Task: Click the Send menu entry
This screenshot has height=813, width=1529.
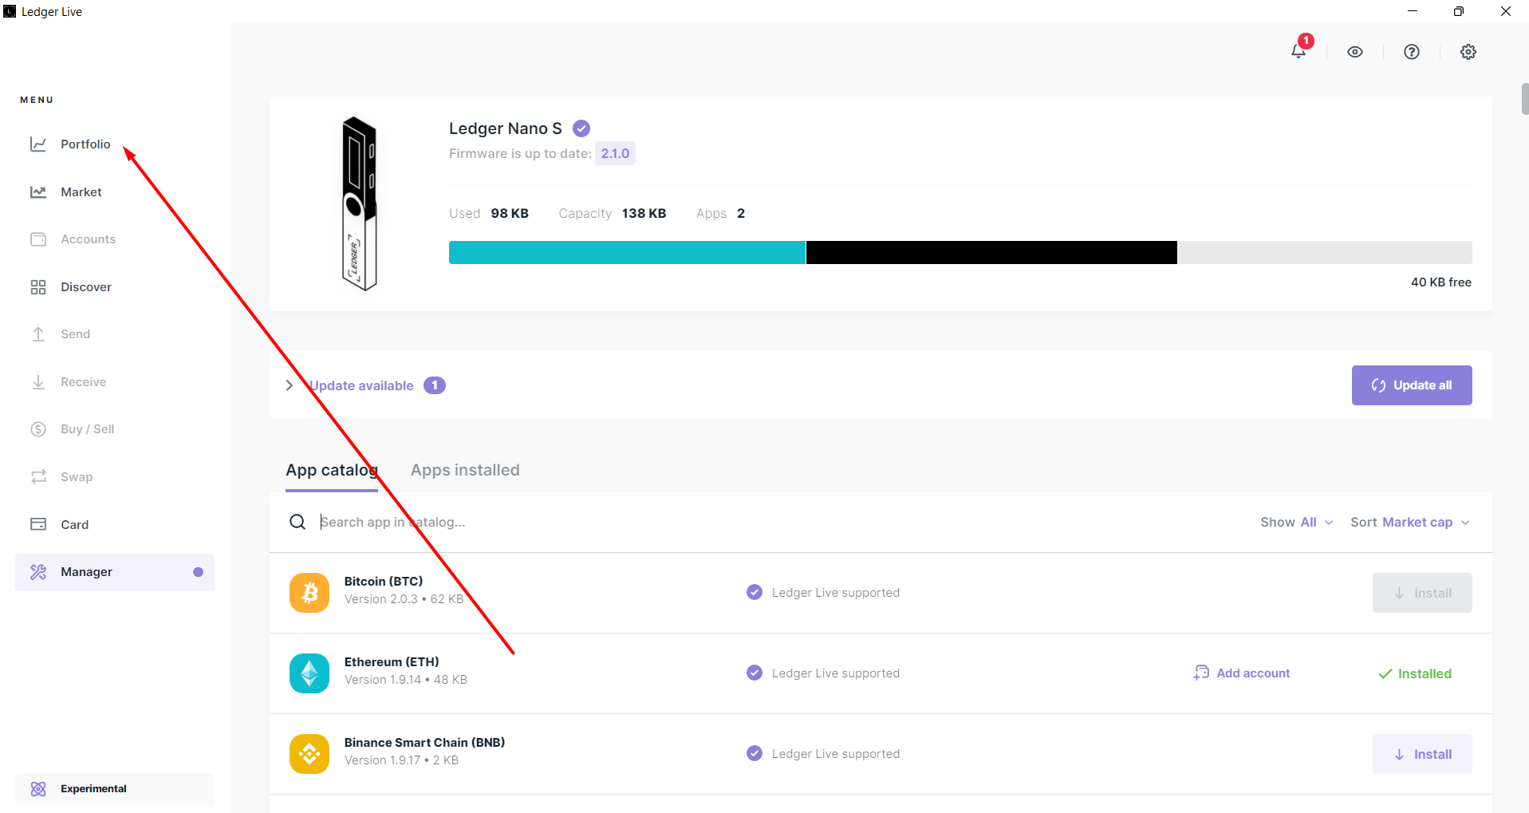Action: tap(75, 334)
